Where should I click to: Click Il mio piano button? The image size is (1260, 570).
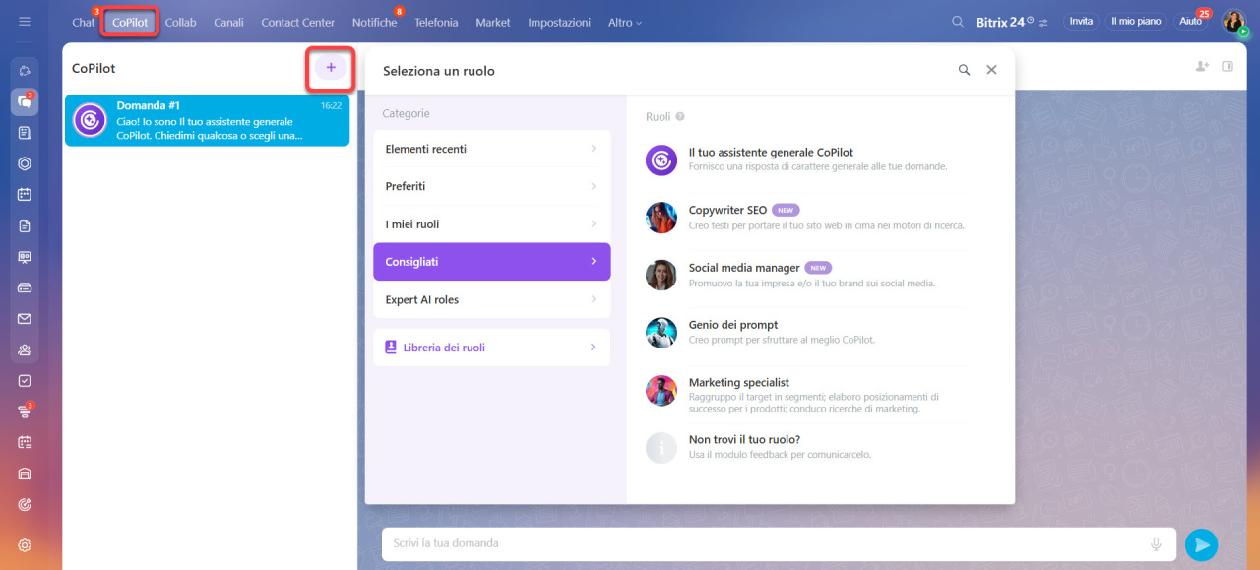click(x=1136, y=22)
